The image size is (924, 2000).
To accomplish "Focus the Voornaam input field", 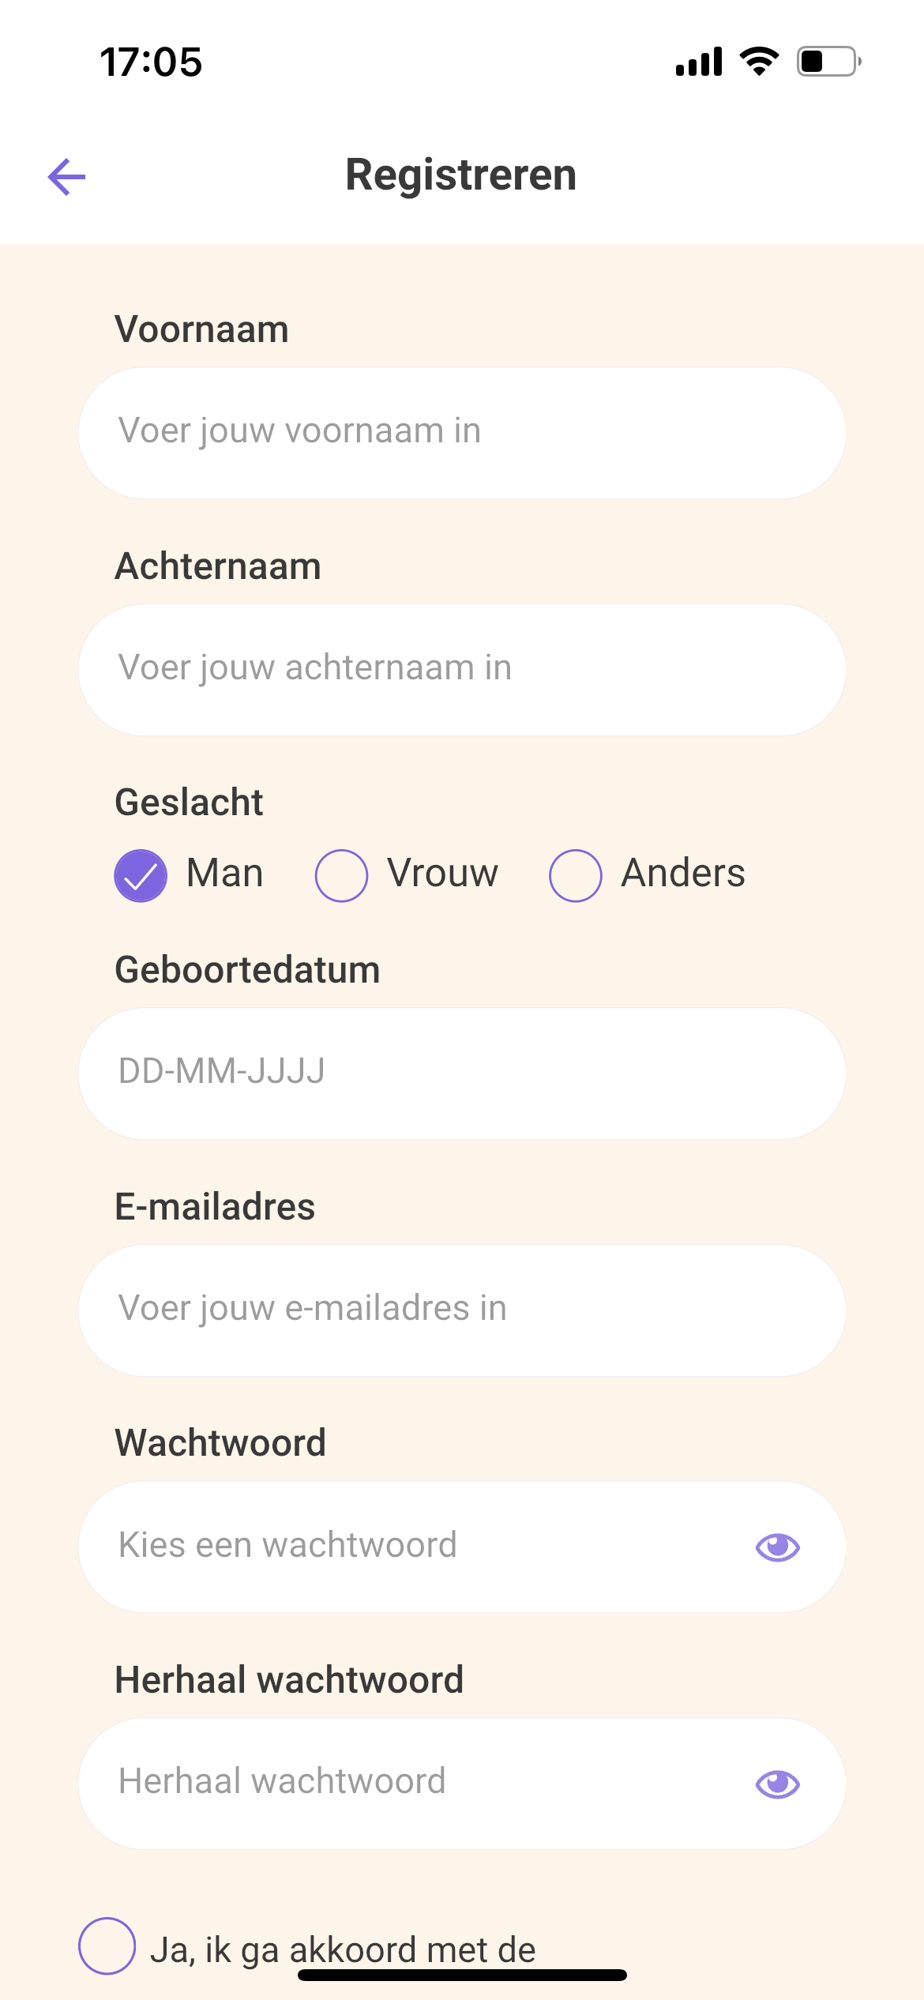I will (462, 432).
